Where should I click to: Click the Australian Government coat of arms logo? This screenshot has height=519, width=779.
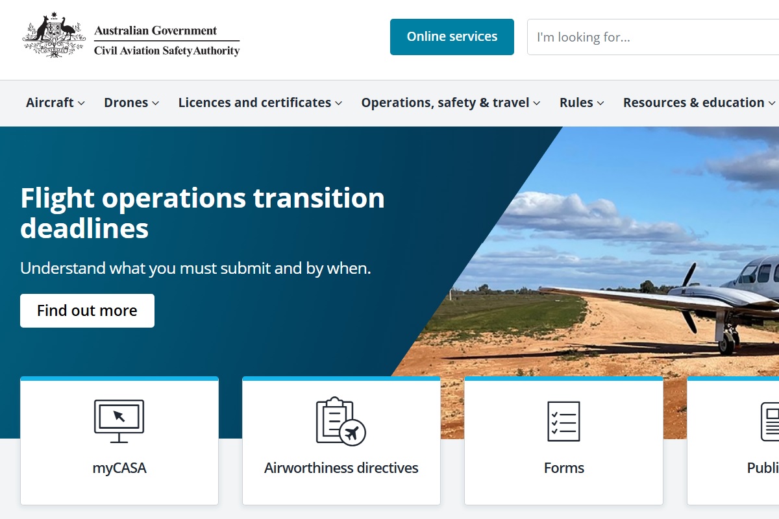[54, 36]
